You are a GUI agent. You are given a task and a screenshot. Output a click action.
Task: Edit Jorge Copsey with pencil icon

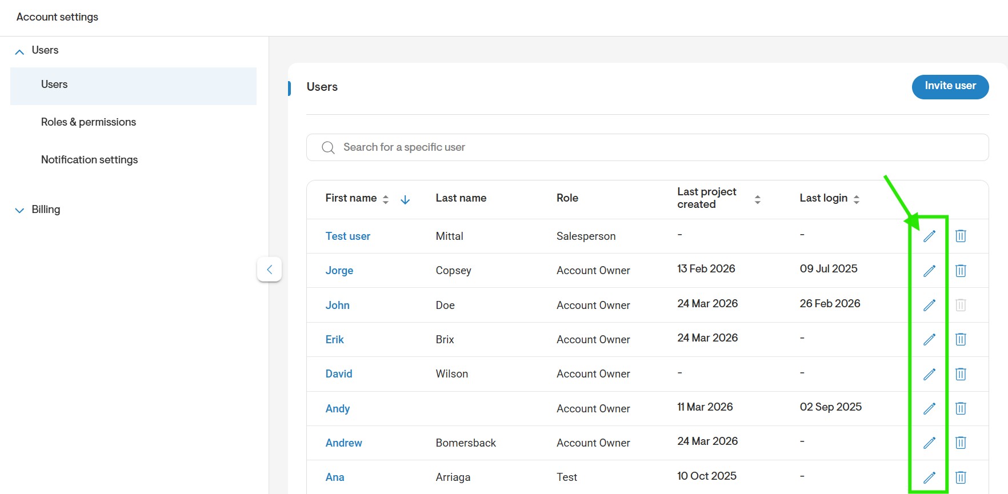(x=930, y=271)
